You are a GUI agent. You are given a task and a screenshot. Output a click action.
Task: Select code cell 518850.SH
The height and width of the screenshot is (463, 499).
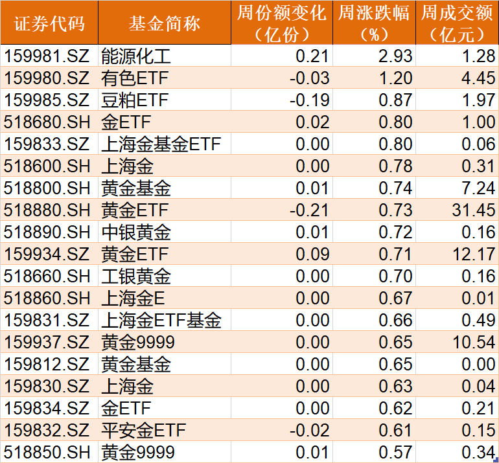[49, 452]
